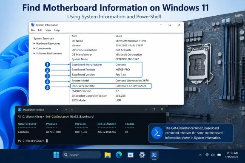Image resolution: width=245 pixels, height=163 pixels.
Task: Open the volume tray icon
Action: click(213, 155)
